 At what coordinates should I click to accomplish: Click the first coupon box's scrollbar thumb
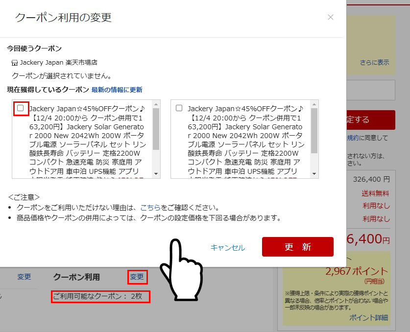(x=156, y=129)
